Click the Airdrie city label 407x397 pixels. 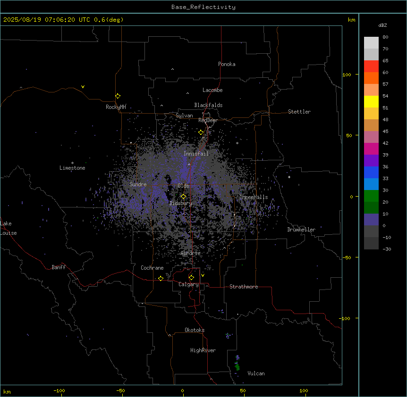click(x=191, y=253)
